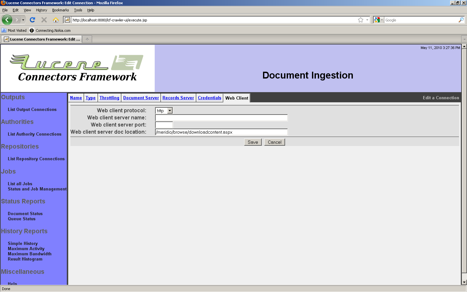This screenshot has width=467, height=292.
Task: Click the page scrollbar down arrow
Action: click(464, 282)
